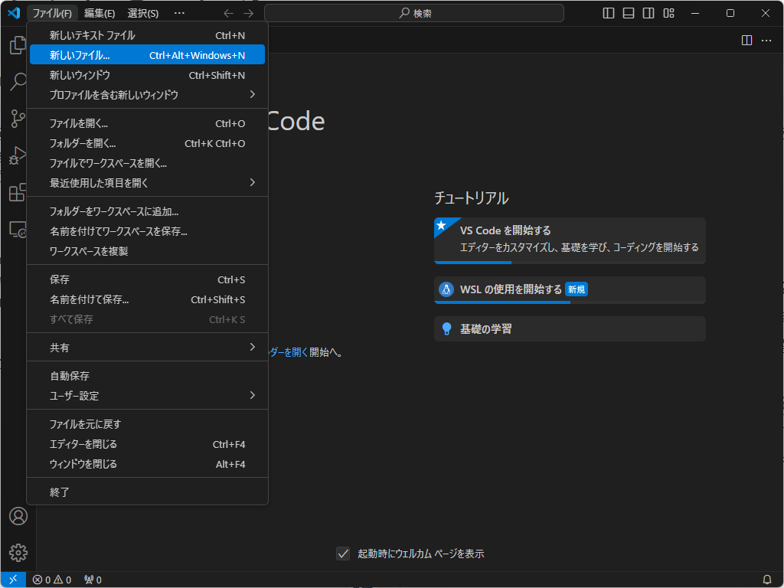Open editor more actions ellipsis
Viewport: 784px width, 588px height.
pyautogui.click(x=766, y=40)
